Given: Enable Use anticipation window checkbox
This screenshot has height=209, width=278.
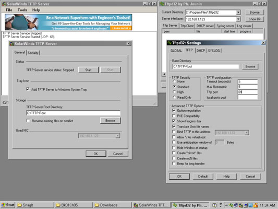Looking at the screenshot, I should (x=174, y=142).
